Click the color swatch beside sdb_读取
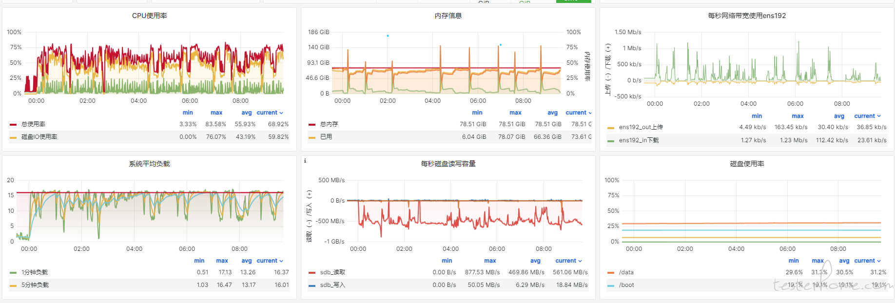 point(312,272)
